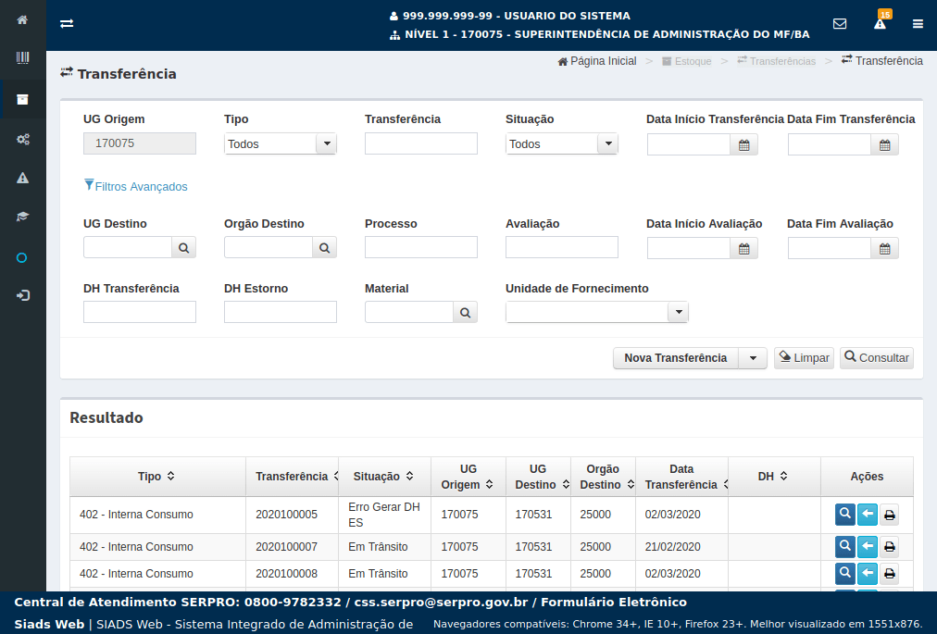Open the barcode icon in the sidebar
The width and height of the screenshot is (937, 634).
pyautogui.click(x=22, y=57)
